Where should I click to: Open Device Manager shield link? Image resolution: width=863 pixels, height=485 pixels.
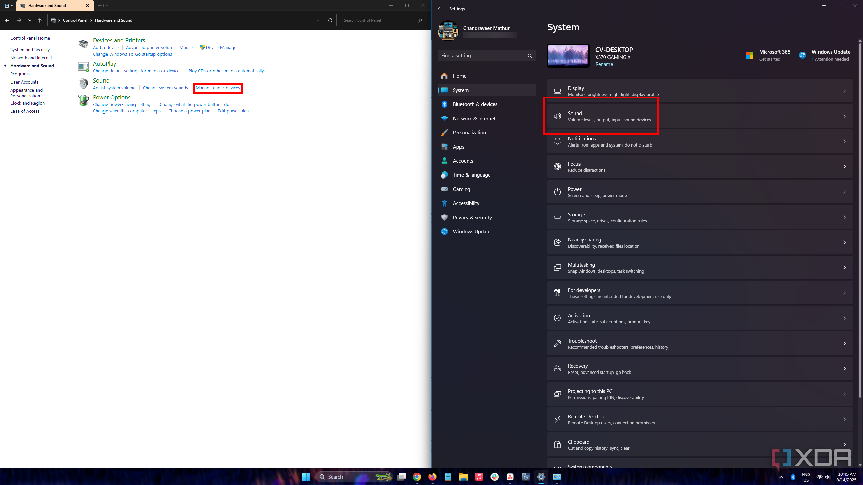point(219,47)
